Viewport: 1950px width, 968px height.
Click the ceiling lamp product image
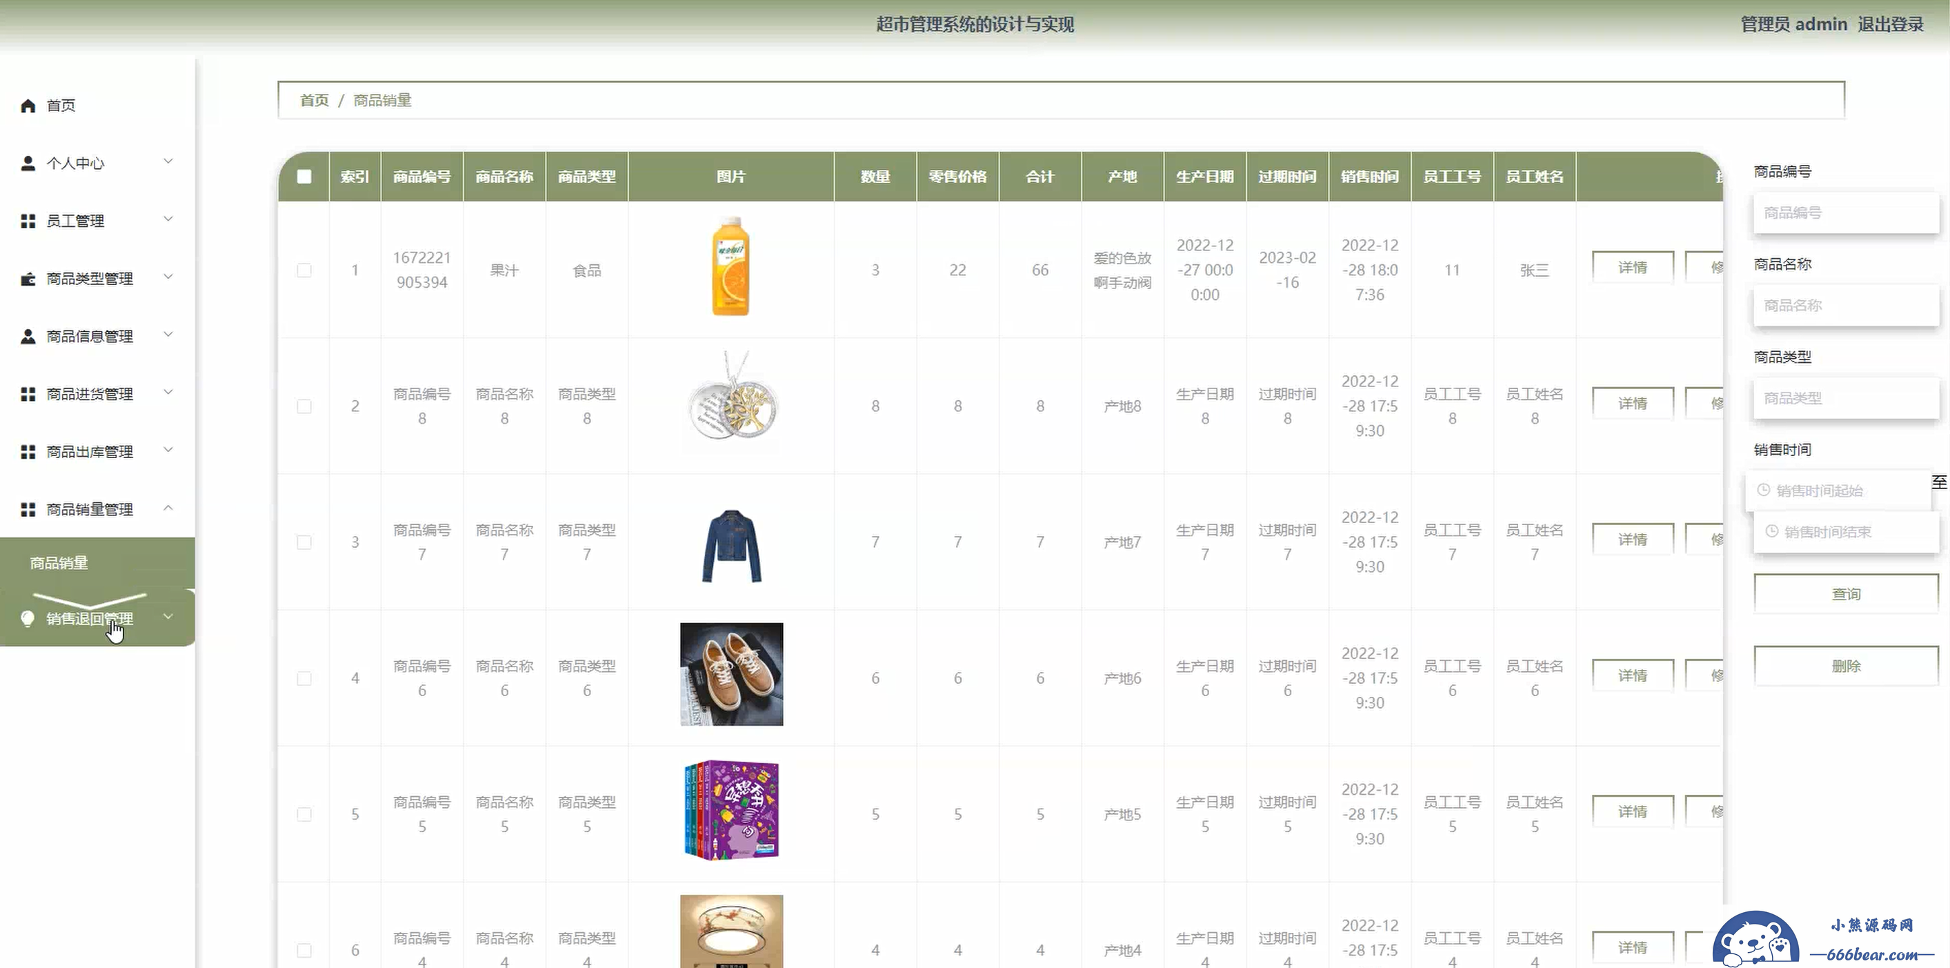(x=731, y=931)
